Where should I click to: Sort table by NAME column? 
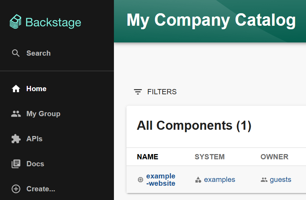(x=148, y=157)
